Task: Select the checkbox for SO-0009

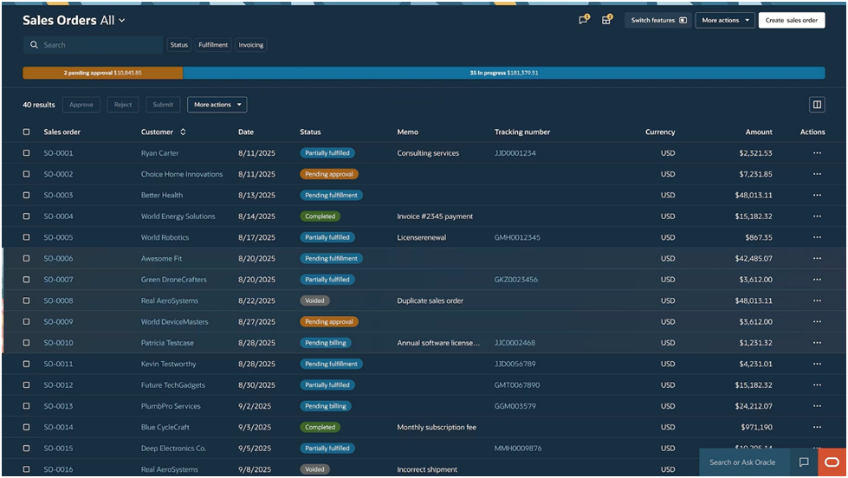Action: [x=27, y=322]
